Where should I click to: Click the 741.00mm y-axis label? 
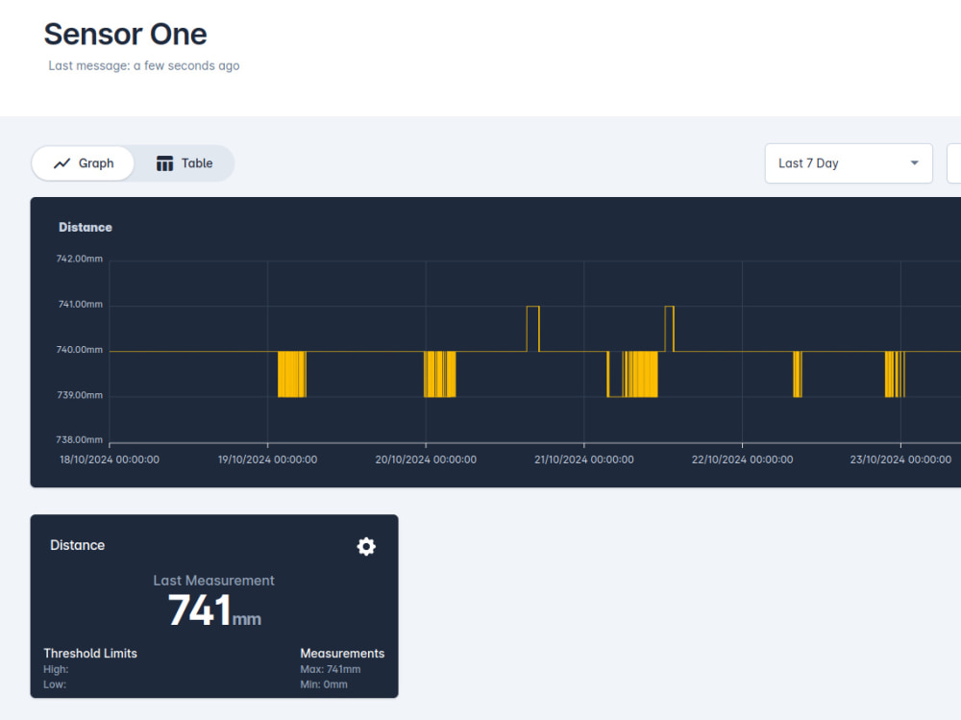pos(81,304)
